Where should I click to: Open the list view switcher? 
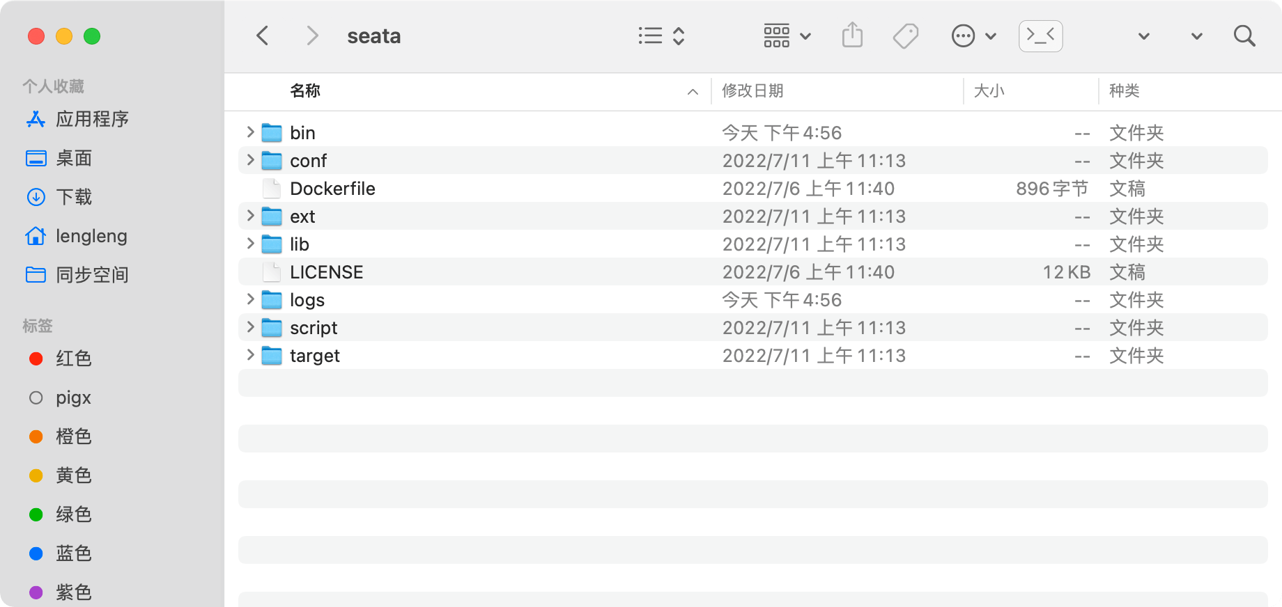point(661,36)
